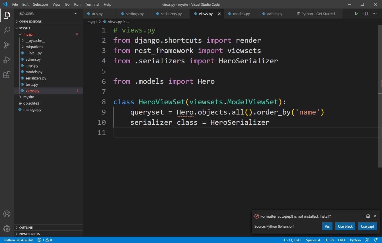Open the Edit menu
Image resolution: width=382 pixels, height=243 pixels.
click(25, 5)
